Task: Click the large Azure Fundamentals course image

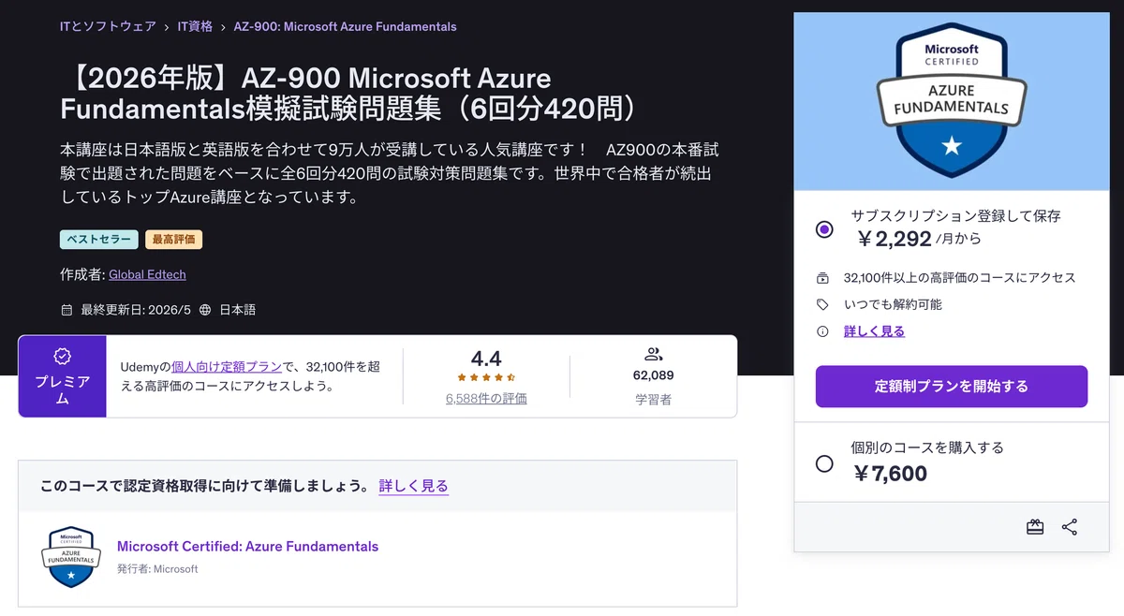Action: 952,101
